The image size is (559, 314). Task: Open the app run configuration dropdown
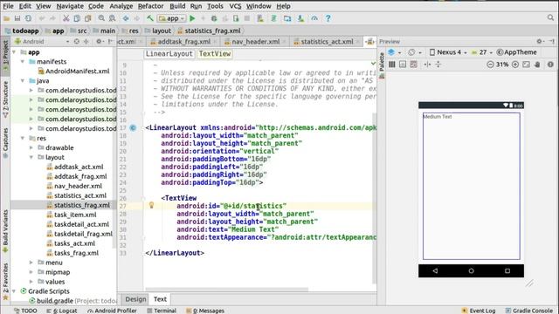click(x=172, y=18)
